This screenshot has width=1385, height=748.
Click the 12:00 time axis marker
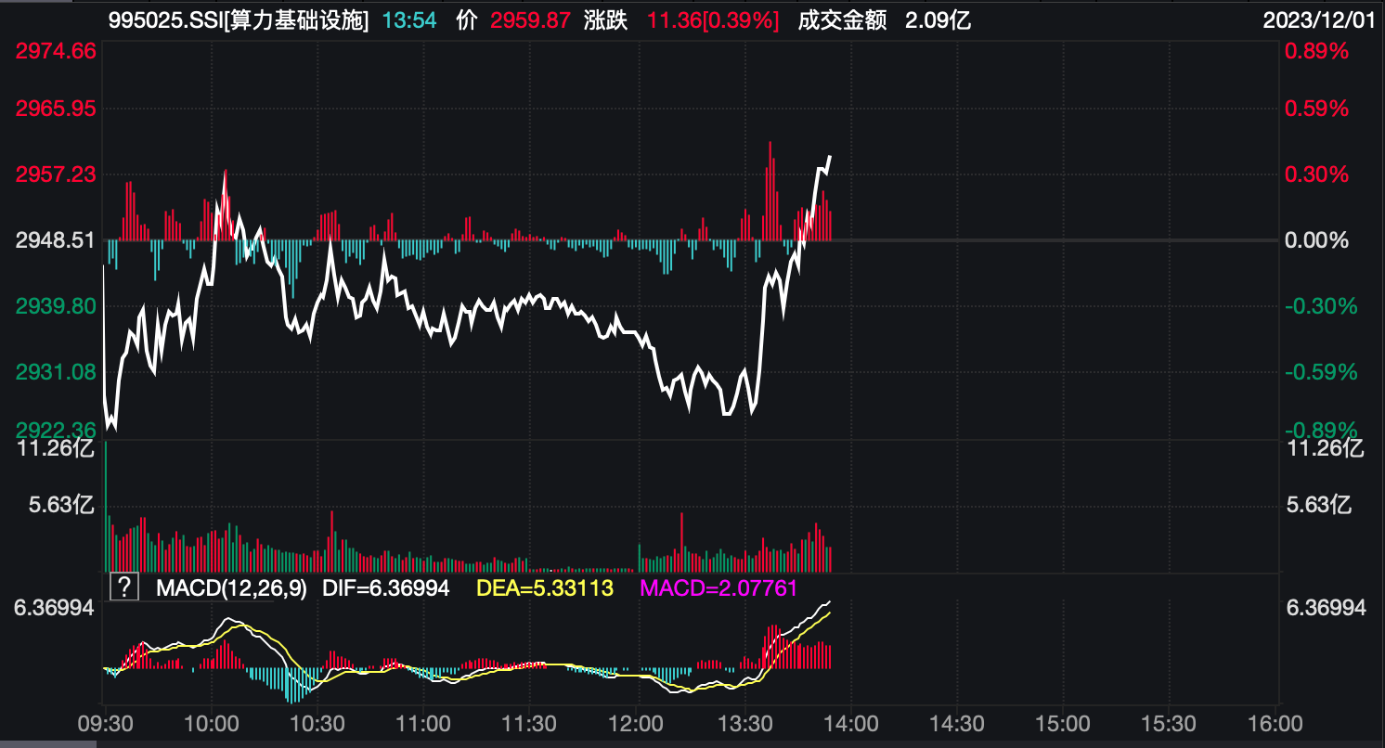pyautogui.click(x=637, y=723)
